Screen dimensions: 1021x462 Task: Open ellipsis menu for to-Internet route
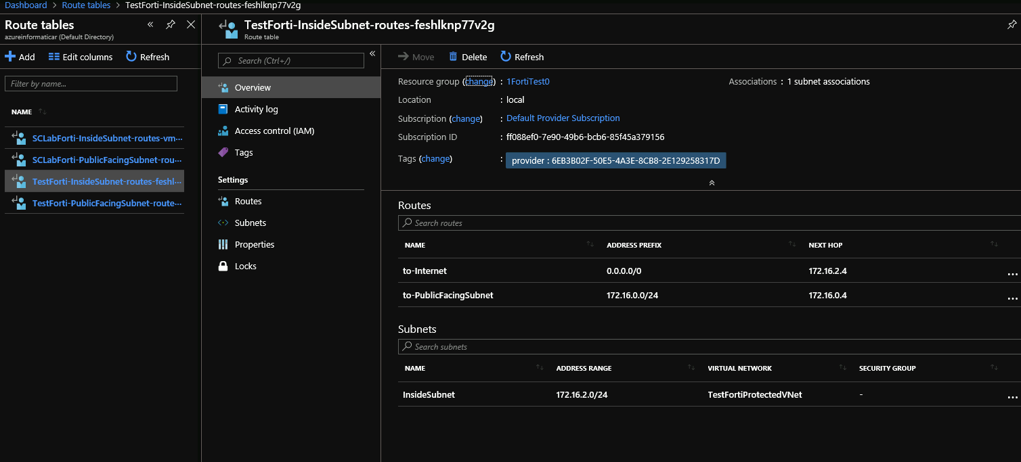tap(1012, 273)
